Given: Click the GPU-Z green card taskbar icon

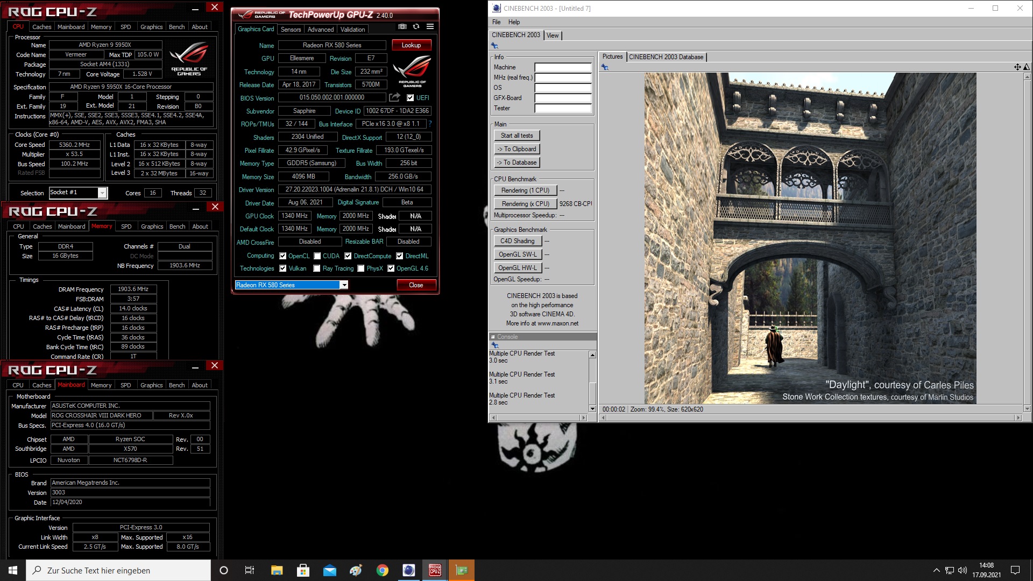Looking at the screenshot, I should tap(462, 570).
